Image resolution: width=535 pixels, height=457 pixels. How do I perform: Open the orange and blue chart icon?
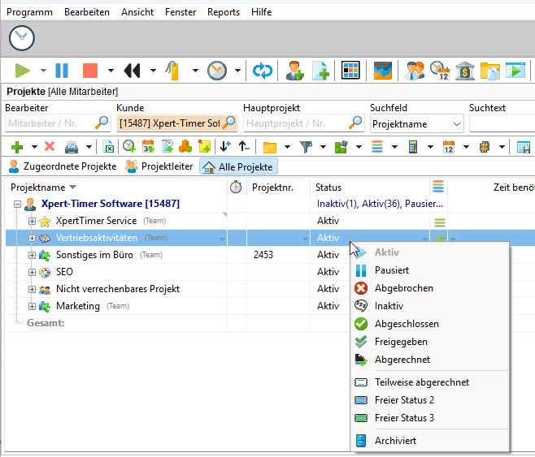(382, 71)
